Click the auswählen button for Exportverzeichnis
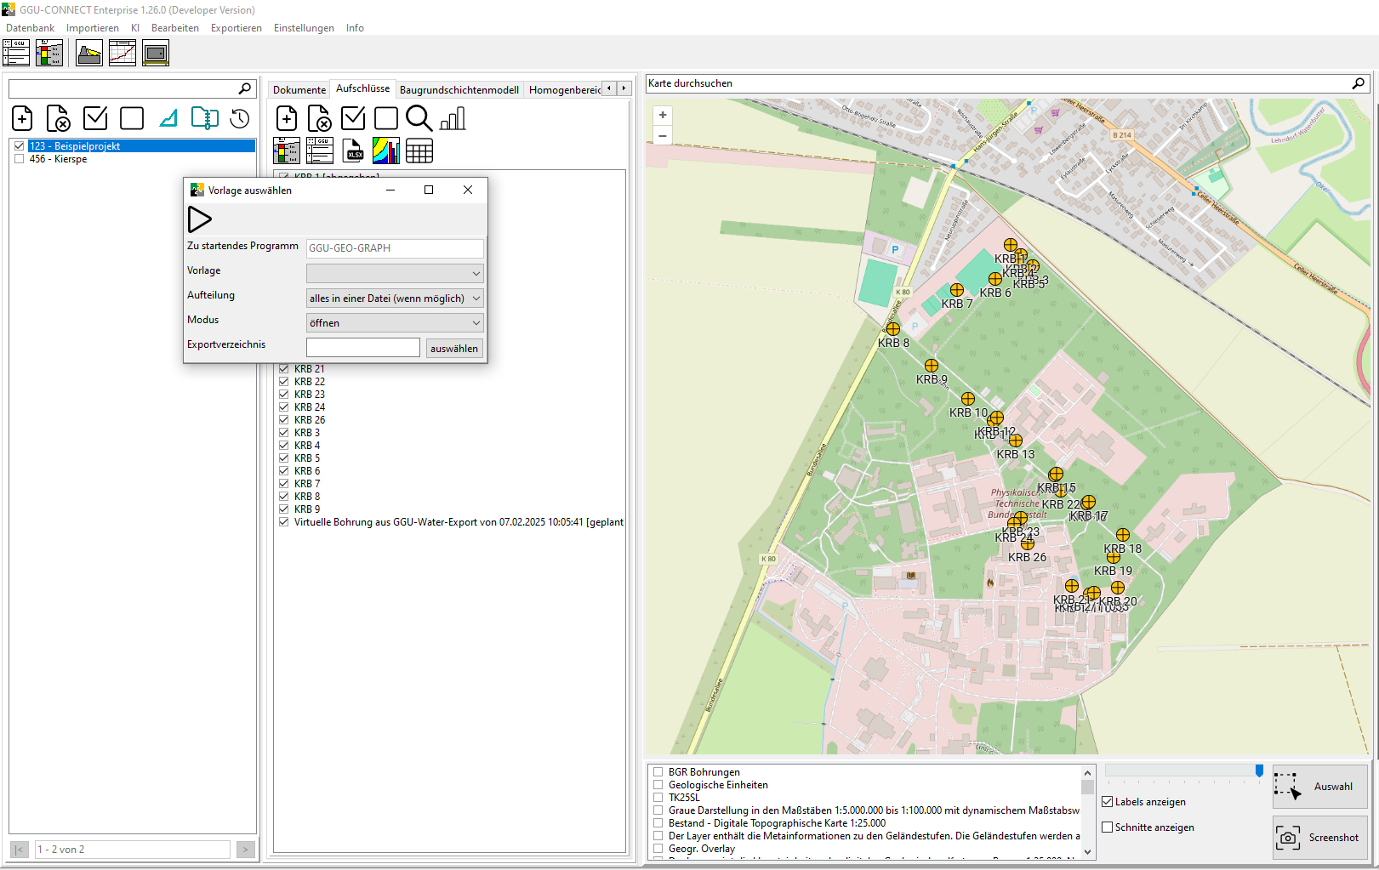Viewport: 1379px width, 870px height. pos(453,349)
